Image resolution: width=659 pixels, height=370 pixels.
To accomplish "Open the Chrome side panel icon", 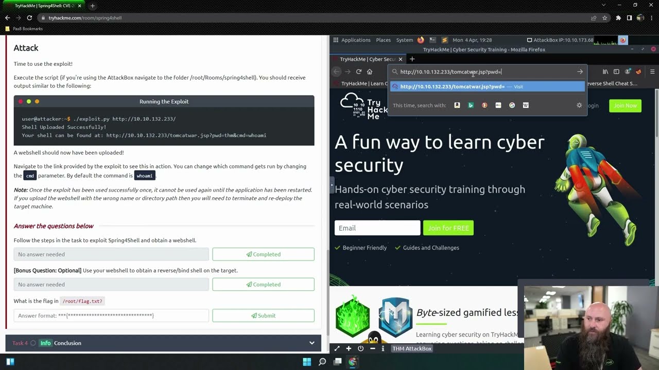I will [629, 17].
